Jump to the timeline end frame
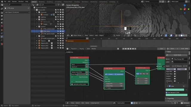The image size is (191, 107). coord(135,49)
